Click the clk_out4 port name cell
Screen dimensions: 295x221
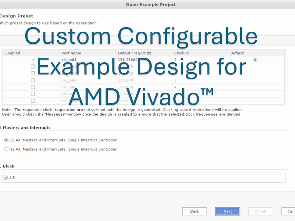tap(87, 80)
